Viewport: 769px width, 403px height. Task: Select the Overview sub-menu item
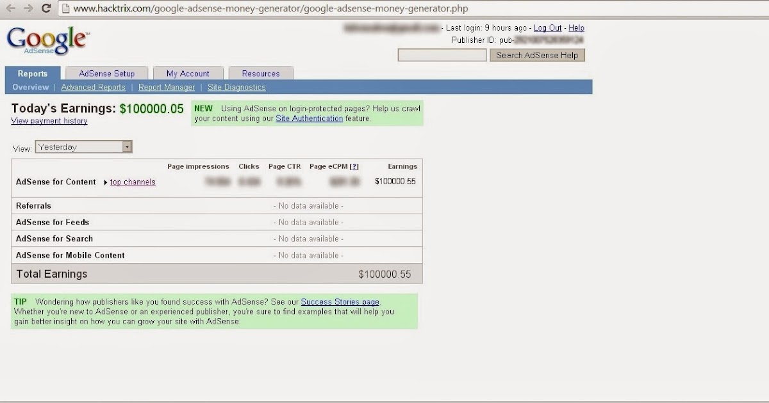point(31,87)
